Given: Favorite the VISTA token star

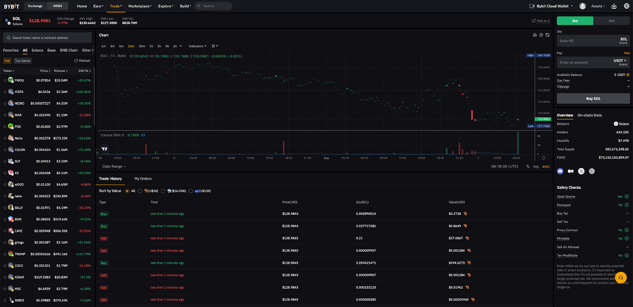Looking at the screenshot, I should pyautogui.click(x=5, y=92).
